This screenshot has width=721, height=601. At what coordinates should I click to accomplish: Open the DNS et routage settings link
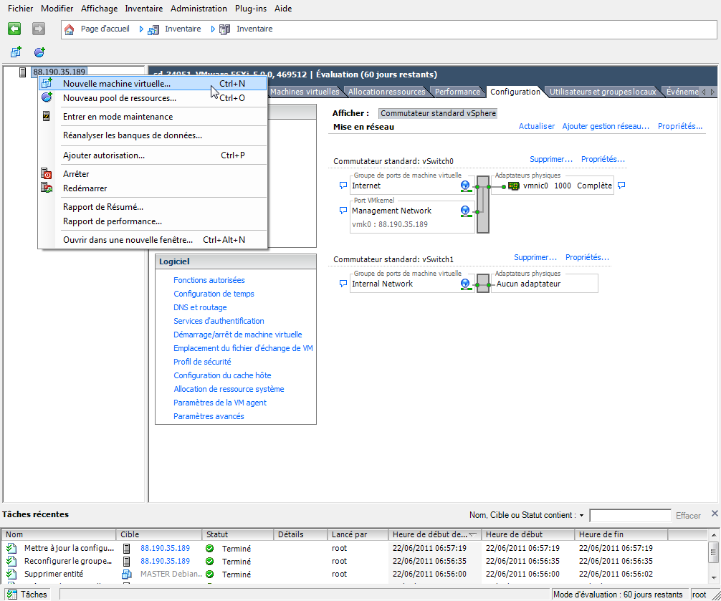tap(200, 307)
